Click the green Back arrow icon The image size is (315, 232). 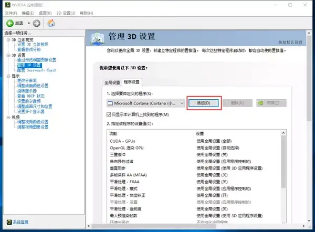tap(10, 23)
